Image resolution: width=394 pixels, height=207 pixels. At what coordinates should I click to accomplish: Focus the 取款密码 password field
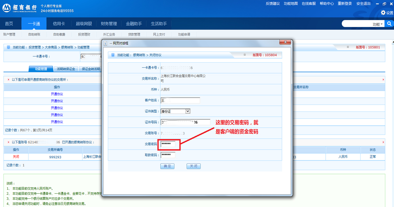(168, 155)
